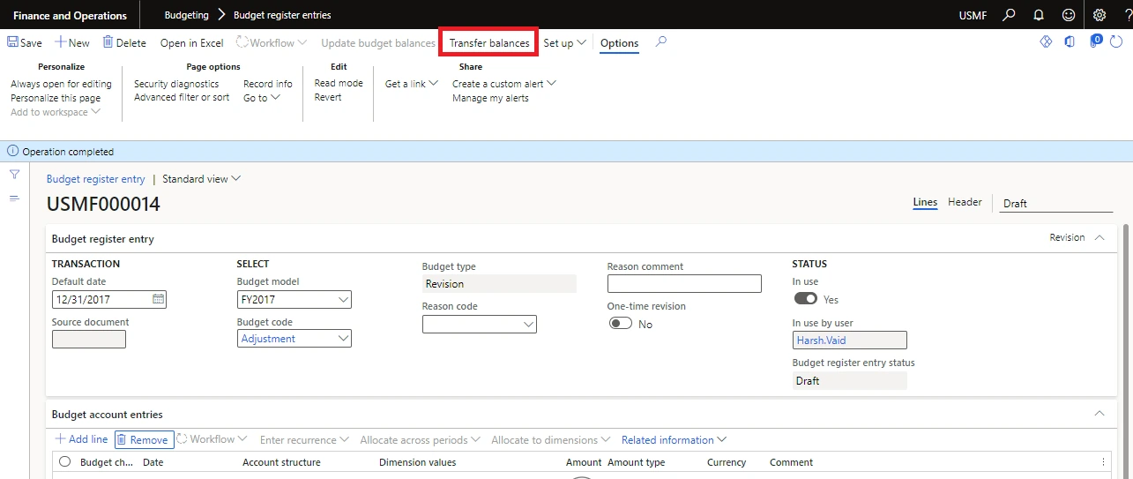Click New in the action pane
Screen dimensions: 1133x479
(x=72, y=42)
